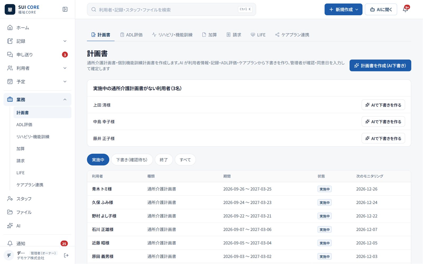
Task: Open the row for 野村 よし子様
Action: point(249,216)
